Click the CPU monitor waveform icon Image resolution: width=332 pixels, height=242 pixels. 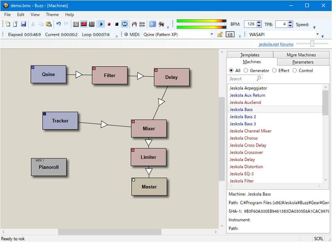pos(161,24)
